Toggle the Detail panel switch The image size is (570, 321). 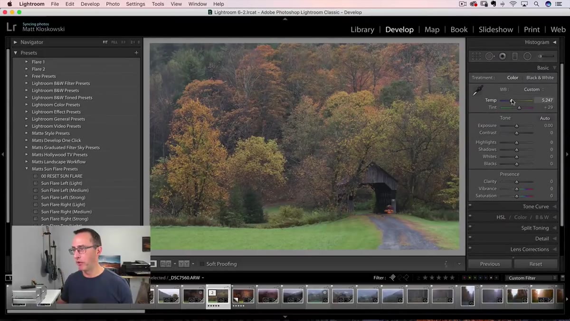tap(470, 237)
